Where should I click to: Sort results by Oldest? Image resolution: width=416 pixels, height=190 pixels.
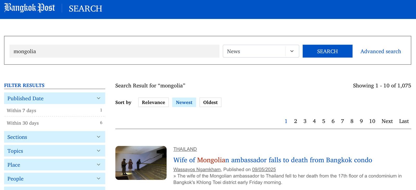coord(210,102)
